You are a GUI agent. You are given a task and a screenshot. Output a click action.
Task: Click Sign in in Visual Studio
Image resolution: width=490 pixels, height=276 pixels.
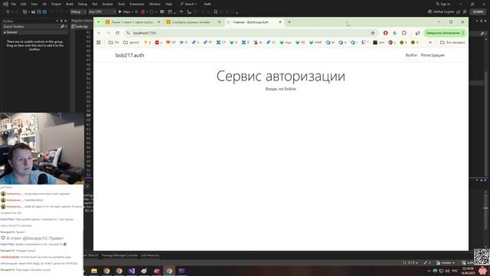click(443, 4)
